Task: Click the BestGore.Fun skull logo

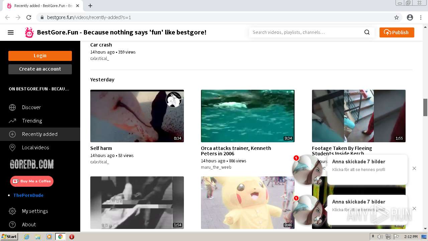Action: 29,32
